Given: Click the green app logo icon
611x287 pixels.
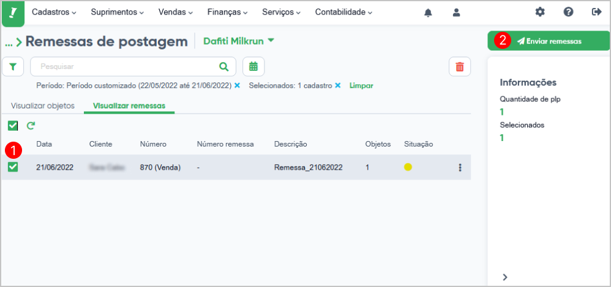Looking at the screenshot, I should (x=13, y=13).
